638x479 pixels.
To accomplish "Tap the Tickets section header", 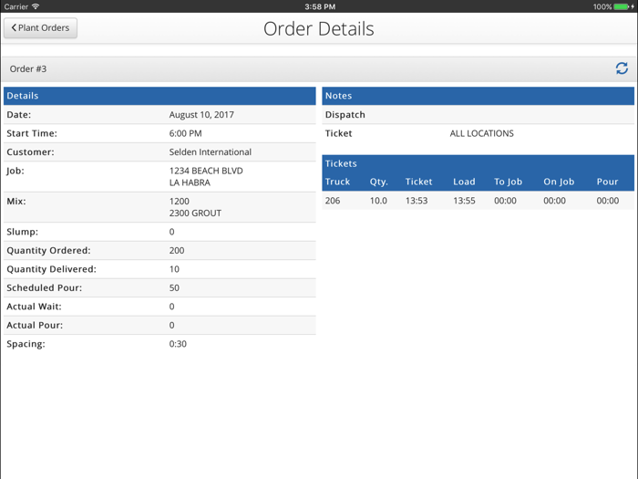I will [478, 163].
